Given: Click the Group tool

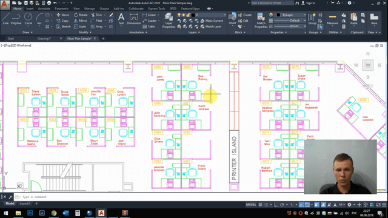Looking at the screenshot, I should (312, 19).
